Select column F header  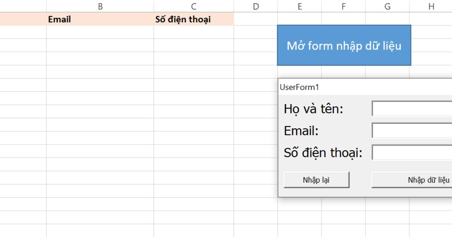coord(343,6)
